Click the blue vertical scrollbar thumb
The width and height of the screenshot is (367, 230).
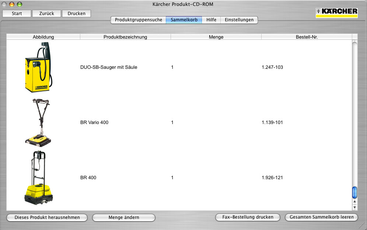[x=354, y=192]
